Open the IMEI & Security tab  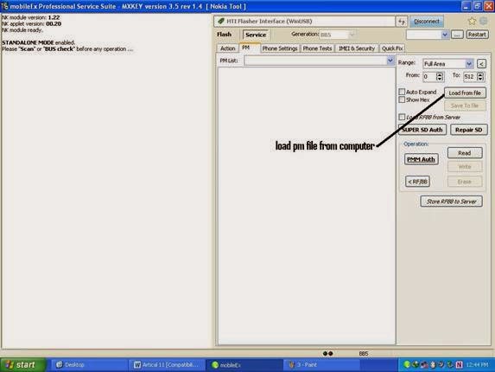coord(357,48)
